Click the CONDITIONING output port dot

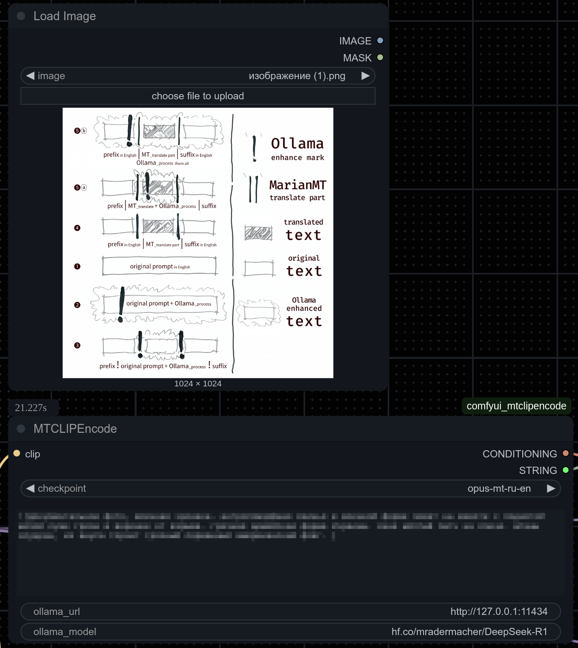pos(566,453)
